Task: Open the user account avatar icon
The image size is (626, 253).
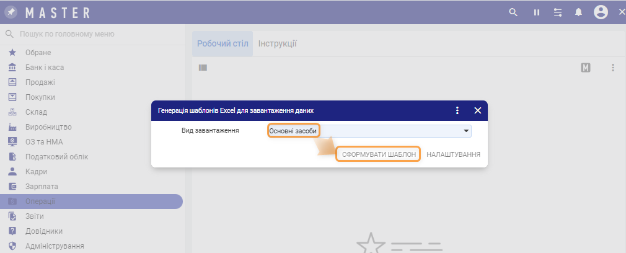Action: [x=600, y=12]
